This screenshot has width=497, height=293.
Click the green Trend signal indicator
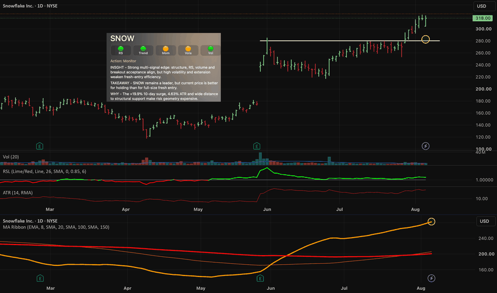[x=143, y=50]
